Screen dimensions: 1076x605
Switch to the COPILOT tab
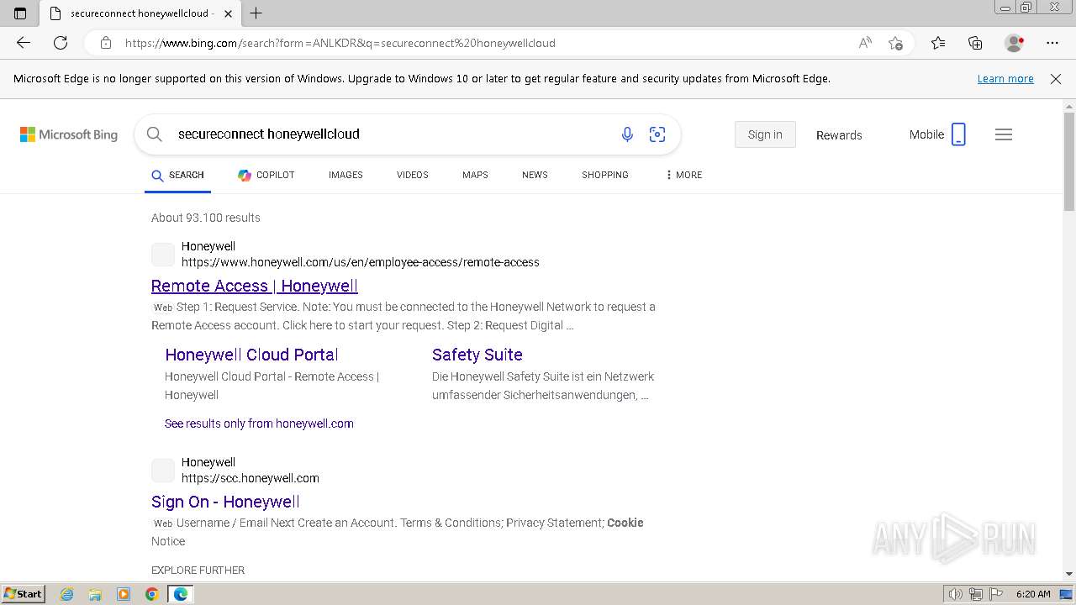pyautogui.click(x=266, y=175)
